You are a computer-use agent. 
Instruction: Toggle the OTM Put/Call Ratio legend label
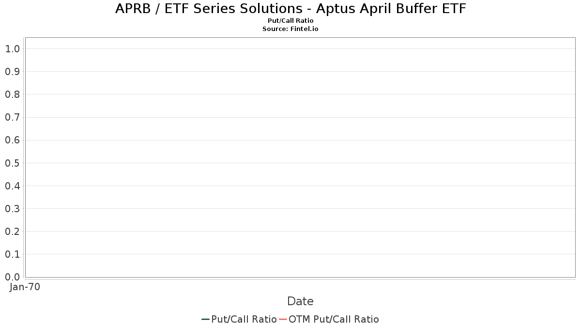coord(334,319)
